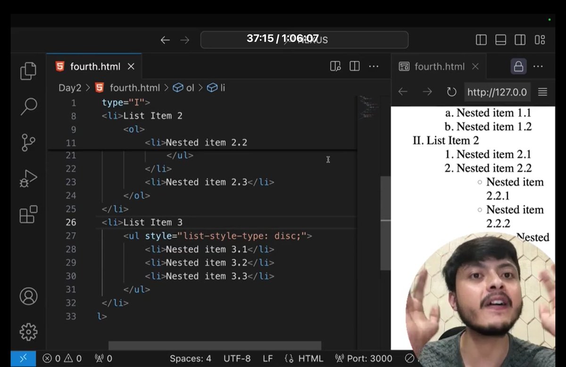
Task: Open the Manage gear settings icon
Action: (28, 332)
